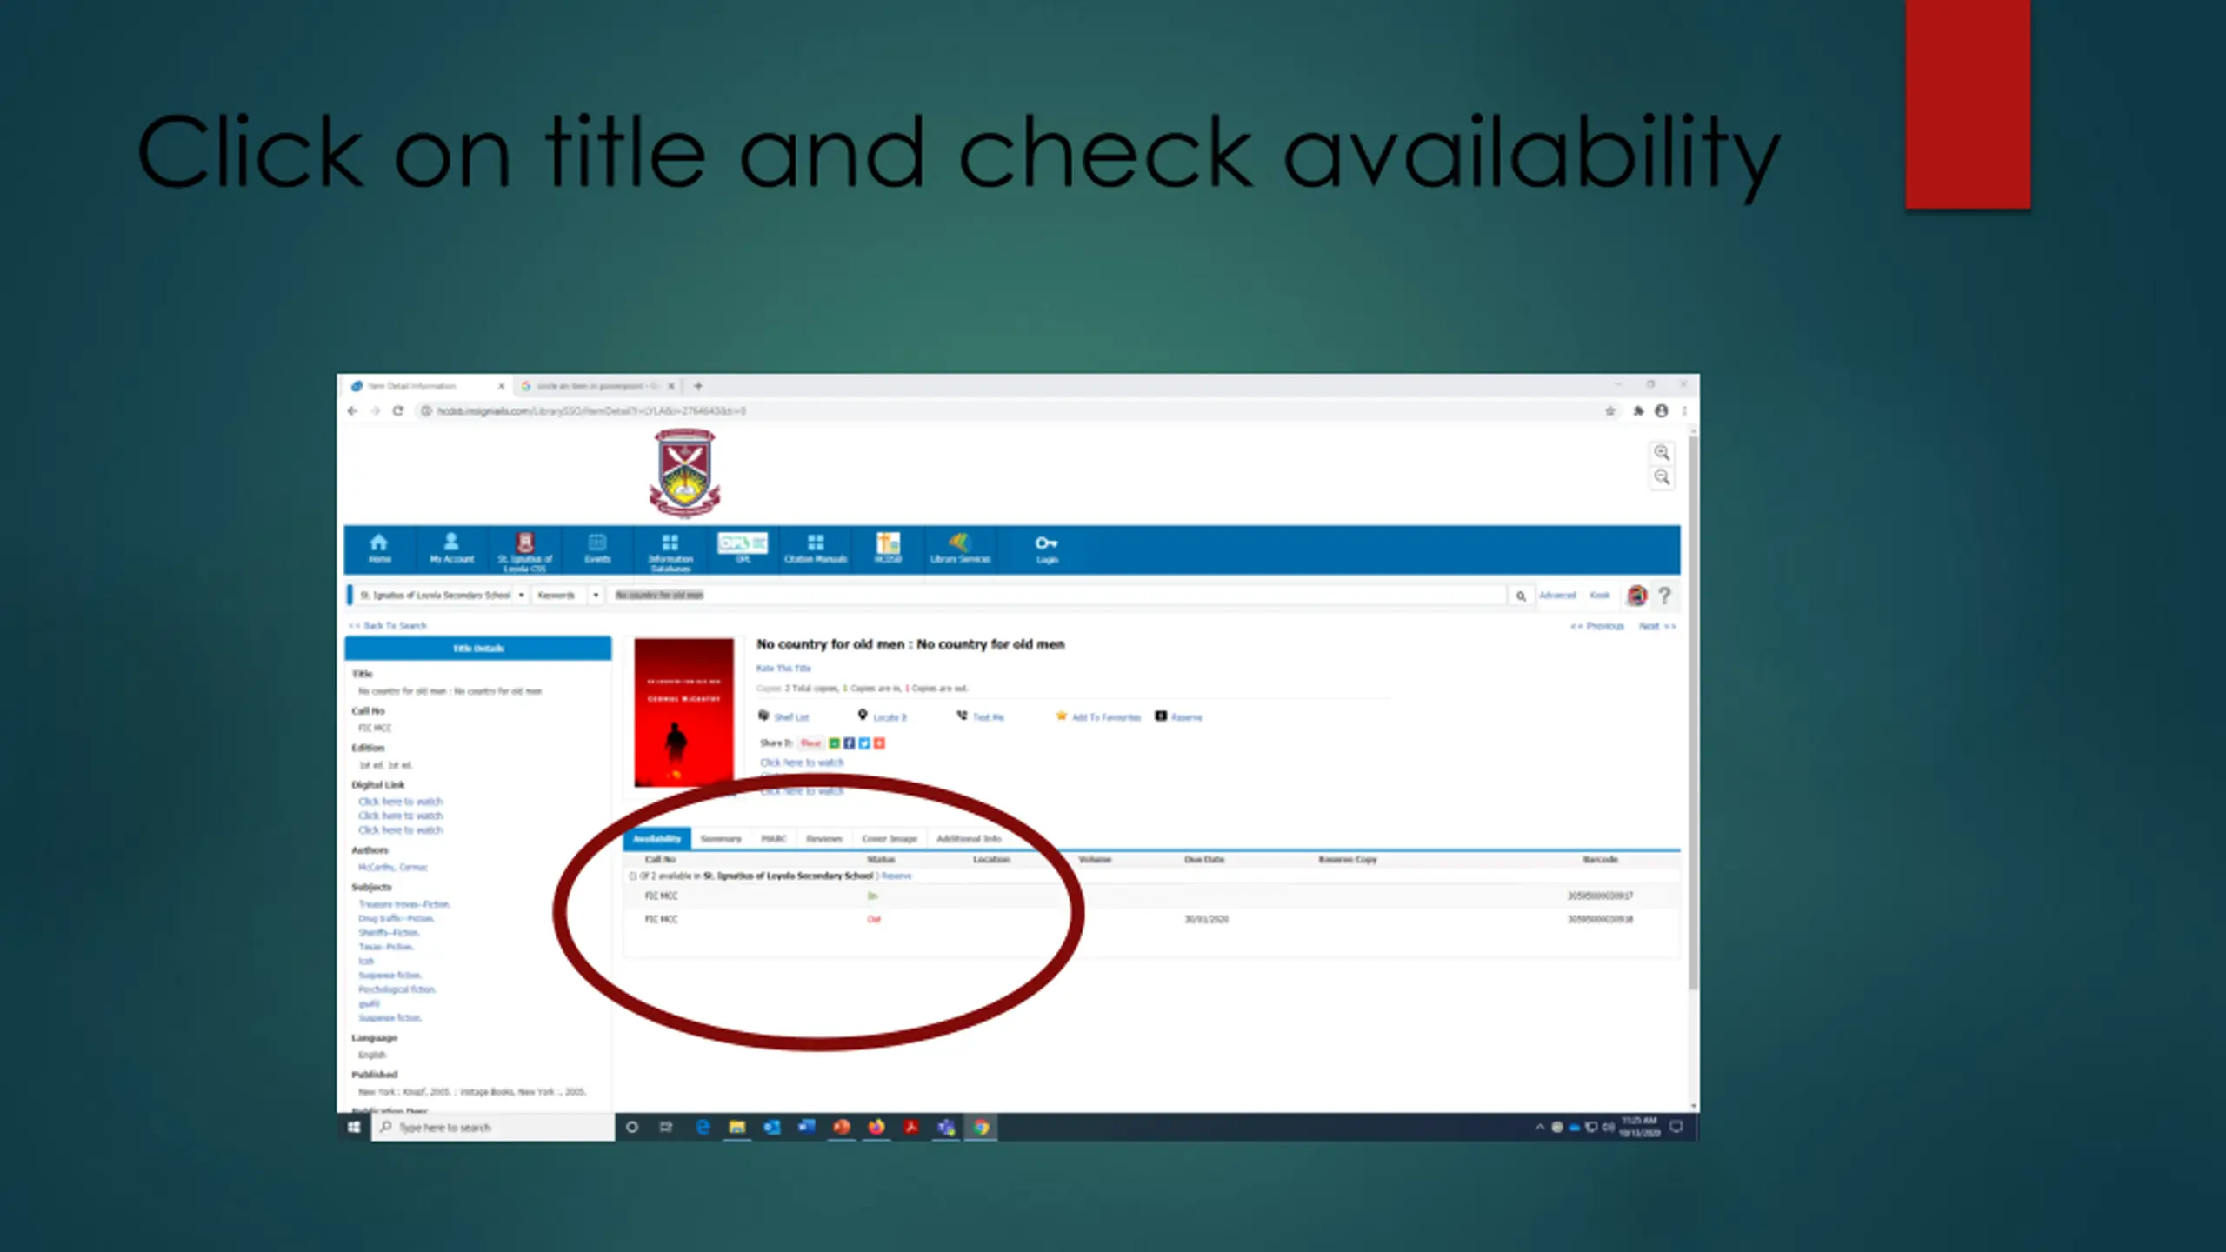Open the MARC tab

[773, 839]
